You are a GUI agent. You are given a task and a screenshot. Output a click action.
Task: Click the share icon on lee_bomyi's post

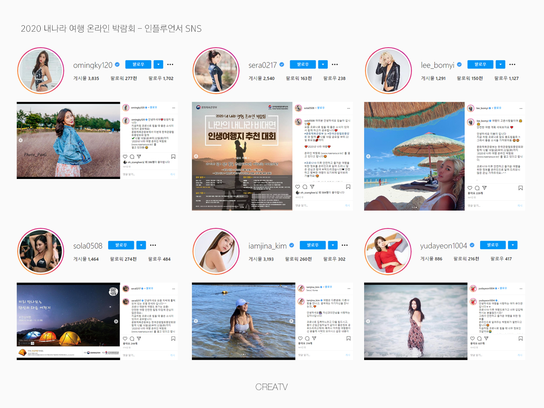[484, 188]
